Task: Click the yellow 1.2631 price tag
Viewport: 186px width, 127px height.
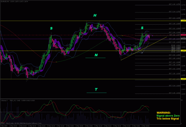Action: (x=183, y=79)
